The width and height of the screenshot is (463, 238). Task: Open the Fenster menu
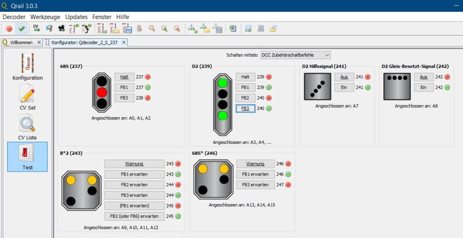tap(102, 17)
